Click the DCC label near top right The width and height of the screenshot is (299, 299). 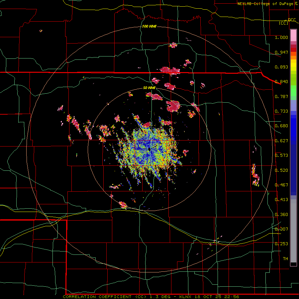tap(292, 20)
